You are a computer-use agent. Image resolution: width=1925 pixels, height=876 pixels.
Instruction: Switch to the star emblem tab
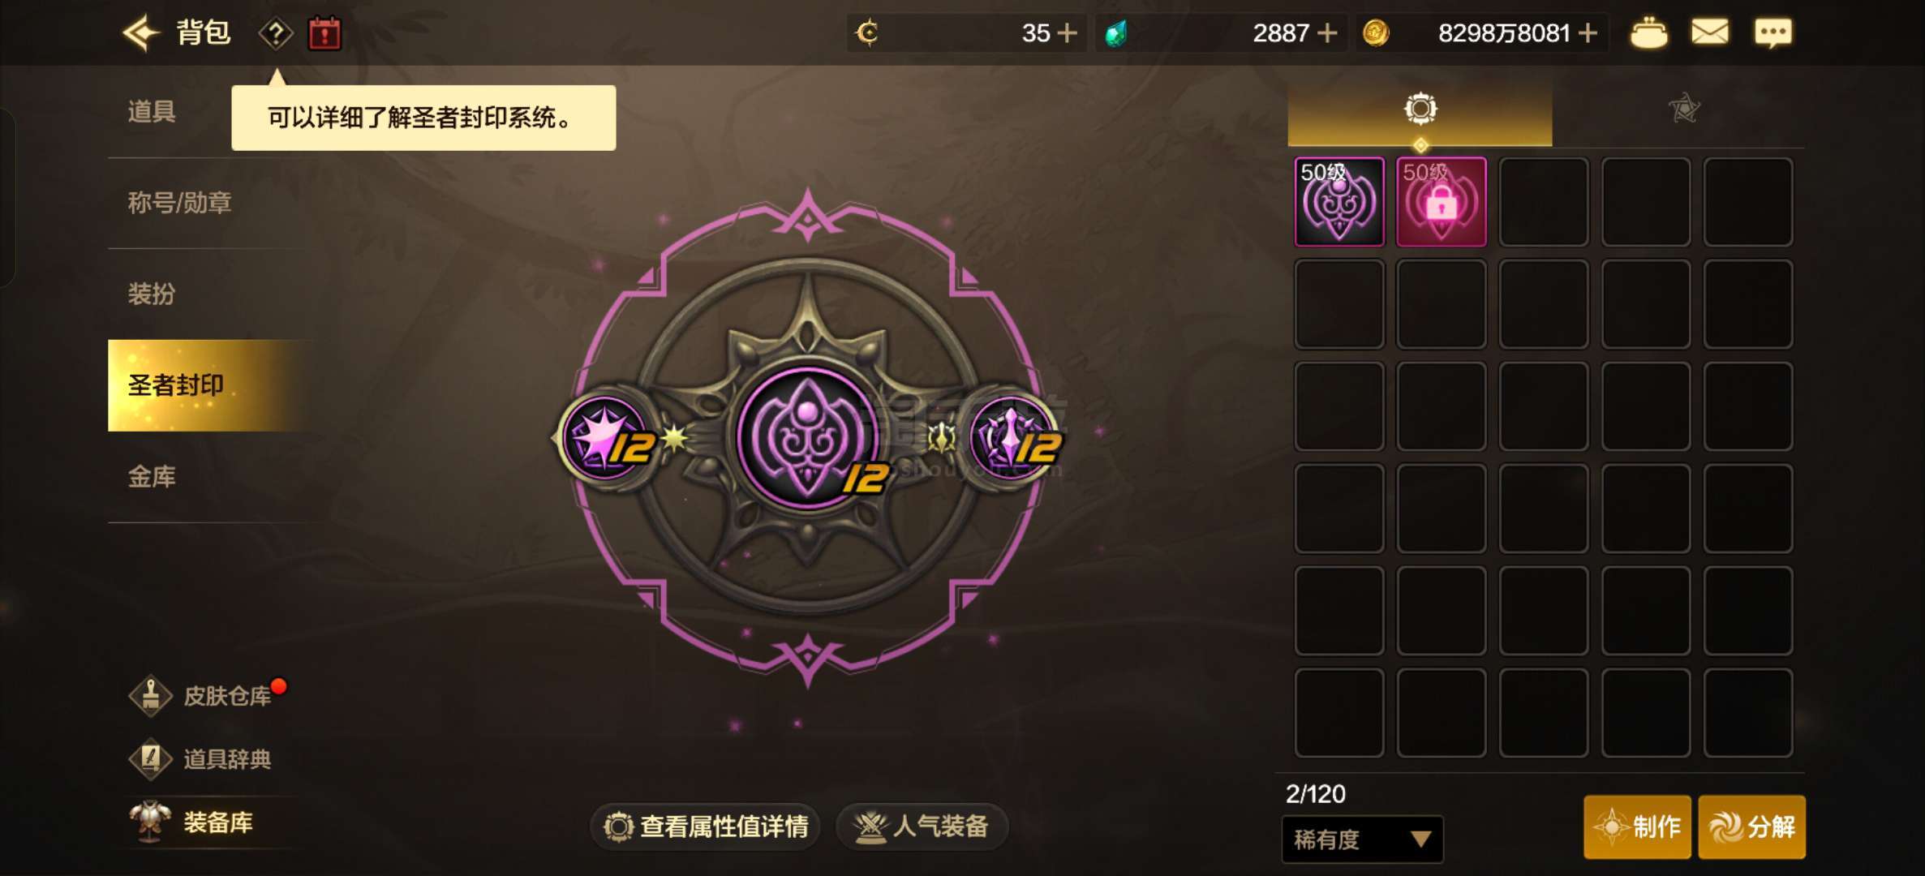click(1683, 109)
